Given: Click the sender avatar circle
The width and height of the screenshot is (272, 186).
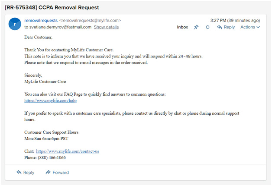Looking at the screenshot, I should pos(14,24).
